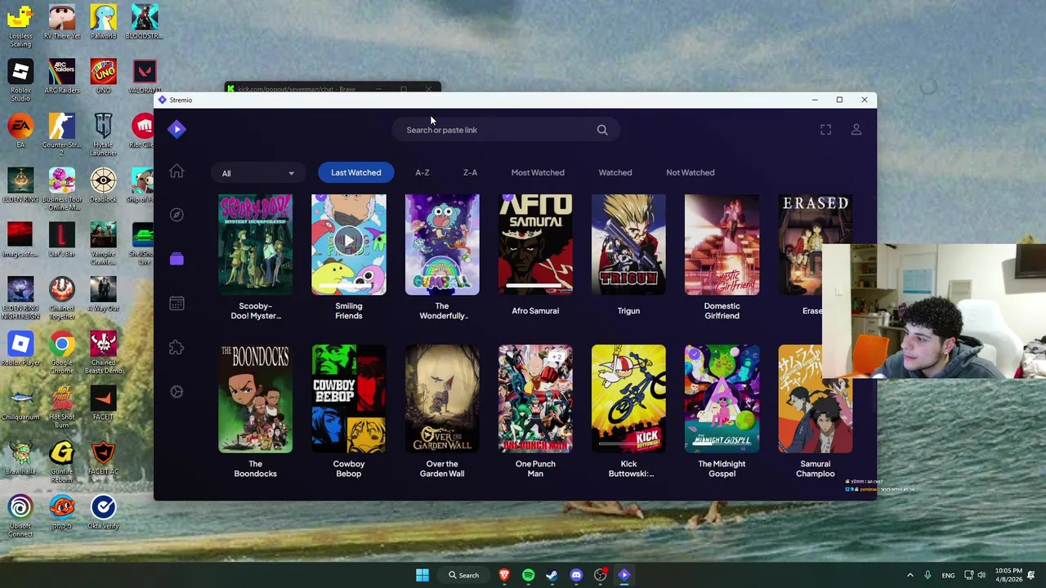Open the Windows Start menu
The height and width of the screenshot is (588, 1046).
pos(422,575)
